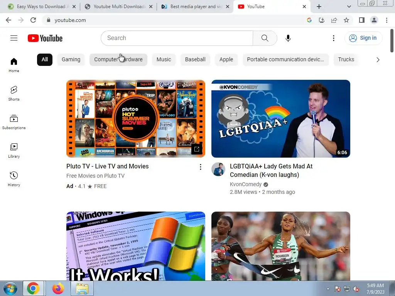The height and width of the screenshot is (296, 395).
Task: Show more category chips with right arrow
Action: [x=378, y=60]
